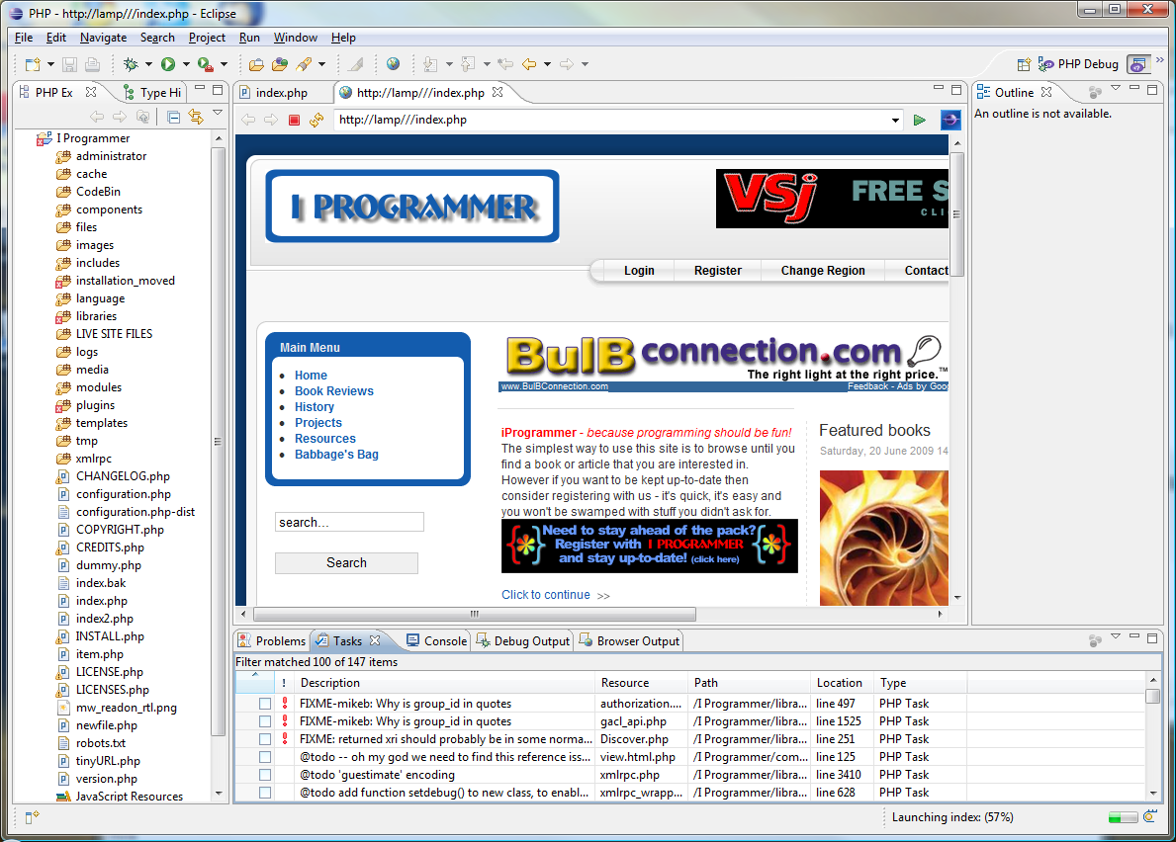
Task: Click the Save toolbar icon
Action: point(70,64)
